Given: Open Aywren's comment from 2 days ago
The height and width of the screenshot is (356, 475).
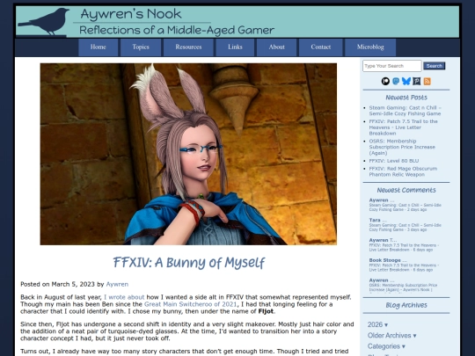Looking at the screenshot, I should (x=405, y=205).
